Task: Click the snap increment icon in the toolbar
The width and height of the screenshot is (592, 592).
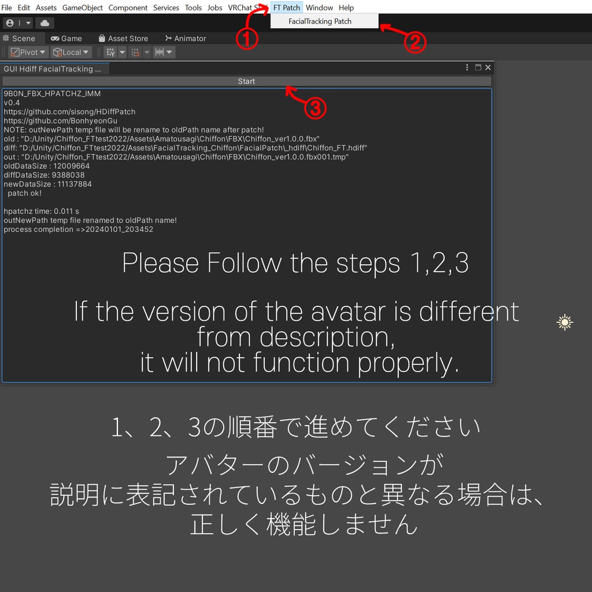Action: coord(160,52)
